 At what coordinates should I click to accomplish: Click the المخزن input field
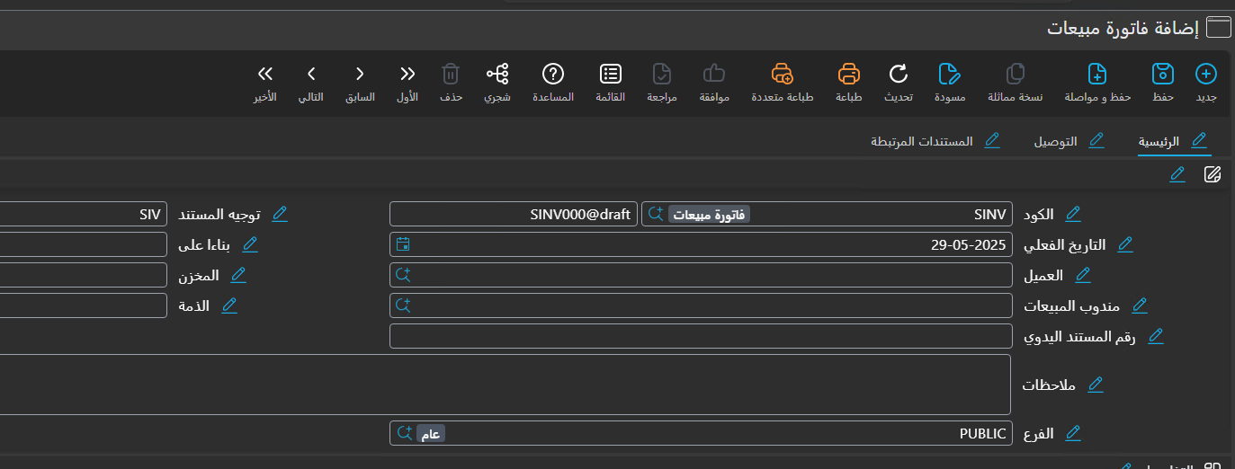click(x=84, y=275)
